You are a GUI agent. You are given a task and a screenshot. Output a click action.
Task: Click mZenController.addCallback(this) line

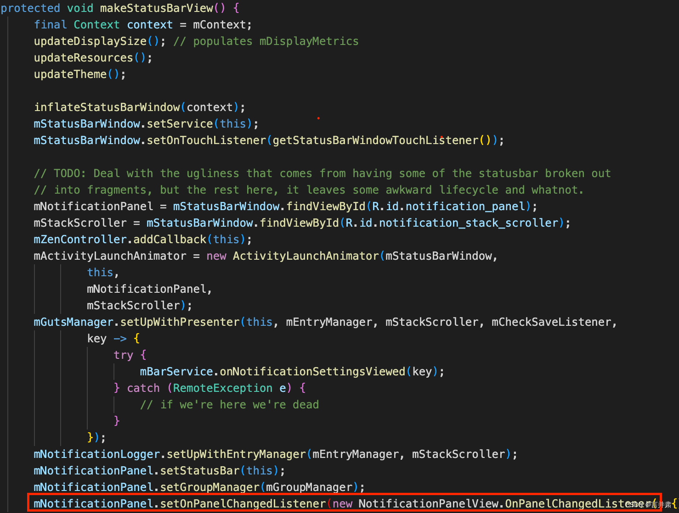[x=143, y=240]
